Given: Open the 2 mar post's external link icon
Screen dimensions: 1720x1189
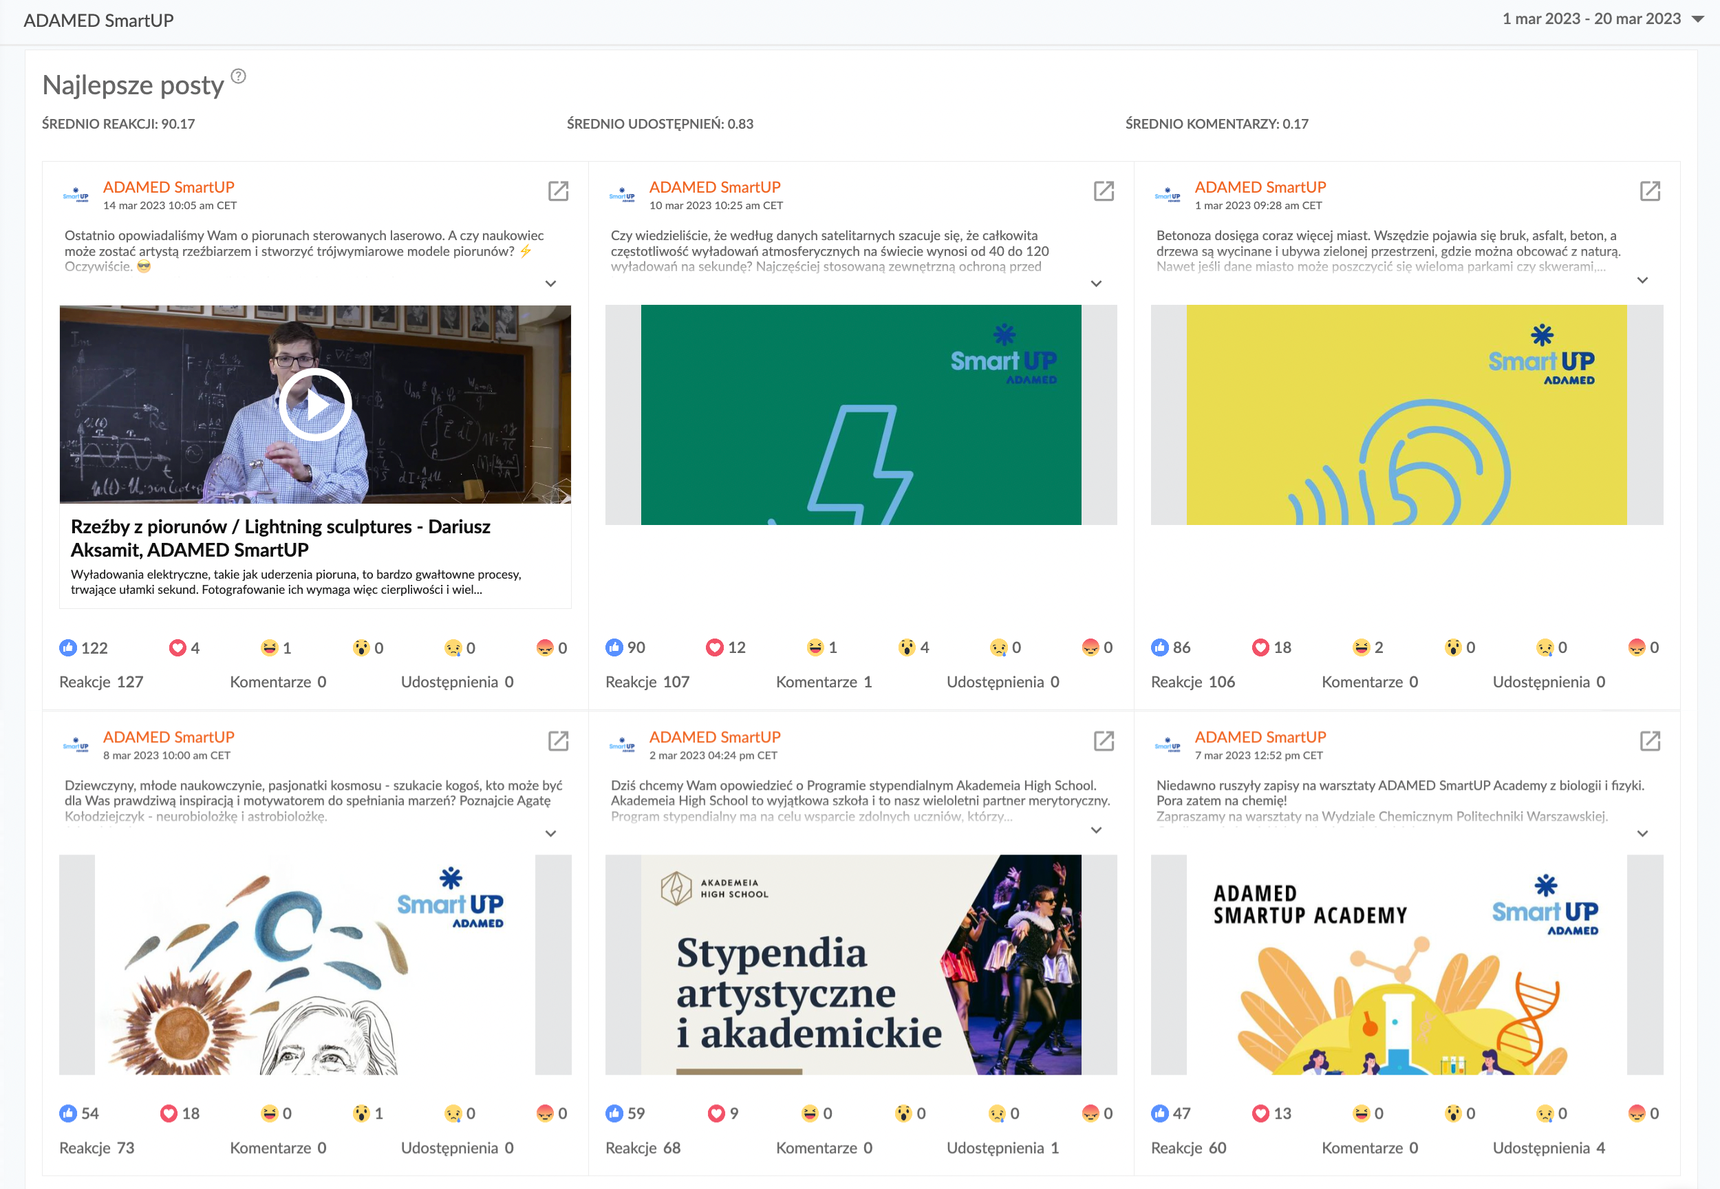Looking at the screenshot, I should coord(1104,741).
